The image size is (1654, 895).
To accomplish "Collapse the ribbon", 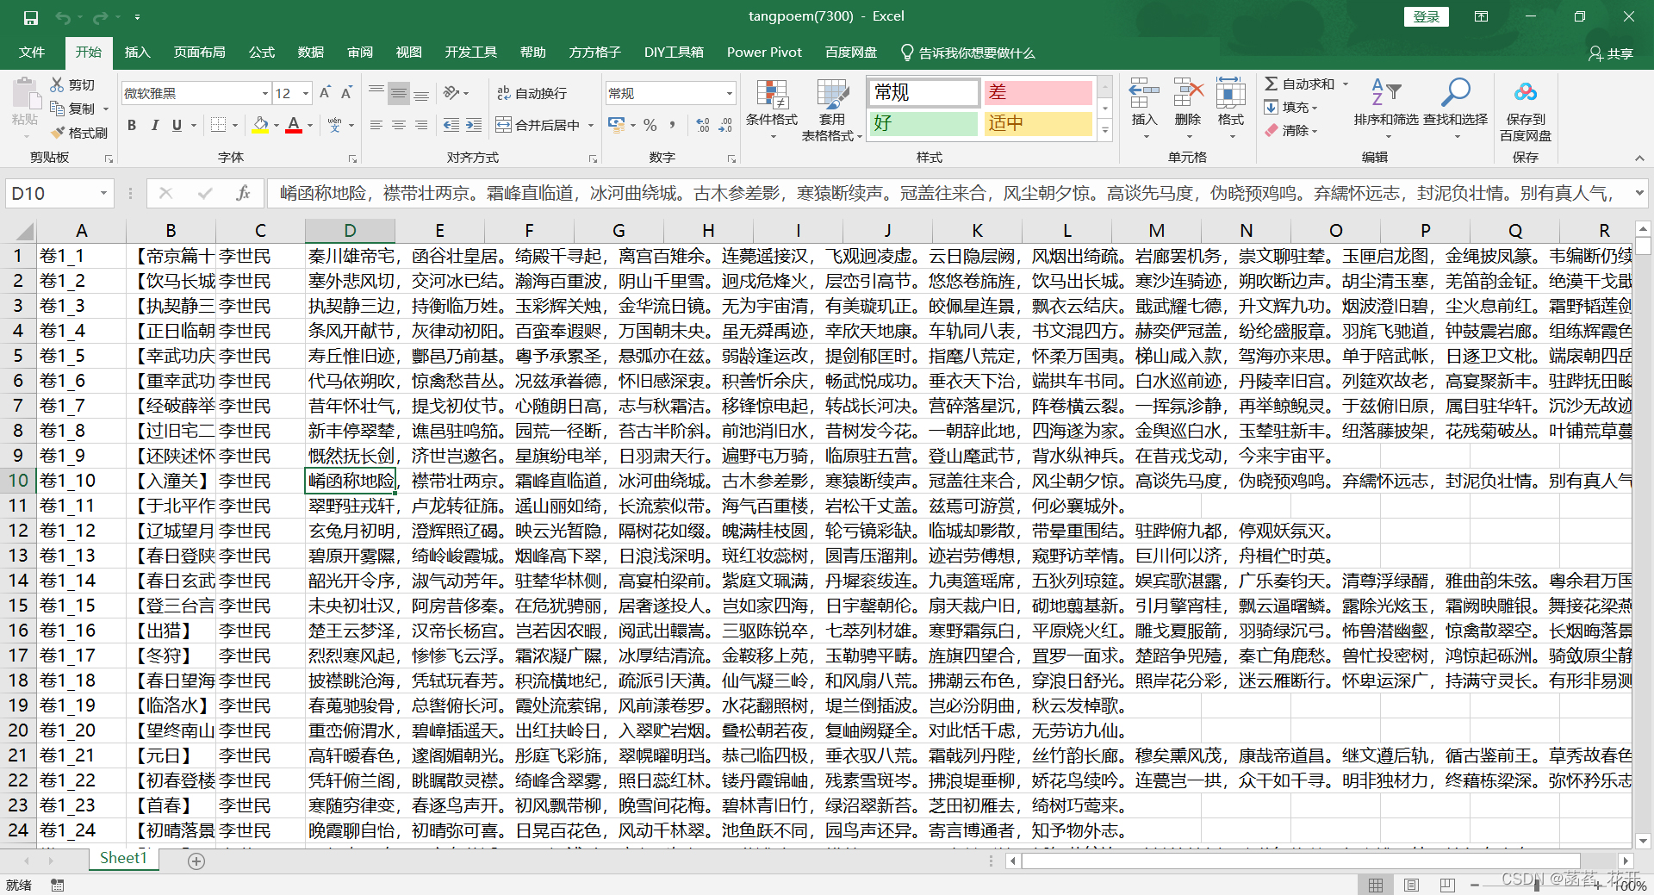I will (x=1639, y=158).
